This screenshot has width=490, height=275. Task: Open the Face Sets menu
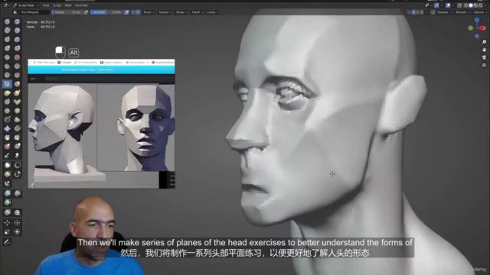tap(81, 5)
